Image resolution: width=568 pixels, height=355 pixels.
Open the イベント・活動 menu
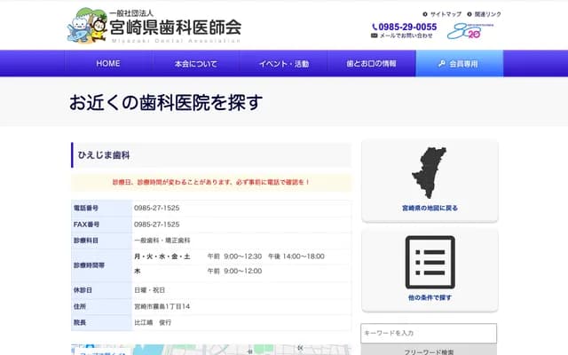[x=283, y=64]
